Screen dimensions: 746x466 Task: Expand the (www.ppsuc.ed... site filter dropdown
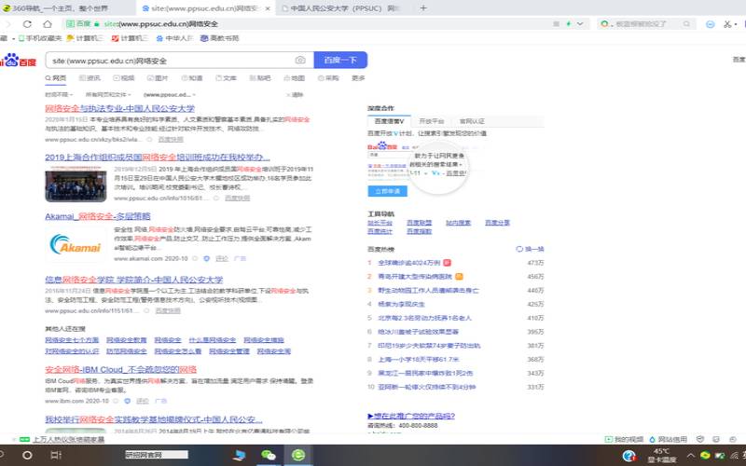point(170,95)
